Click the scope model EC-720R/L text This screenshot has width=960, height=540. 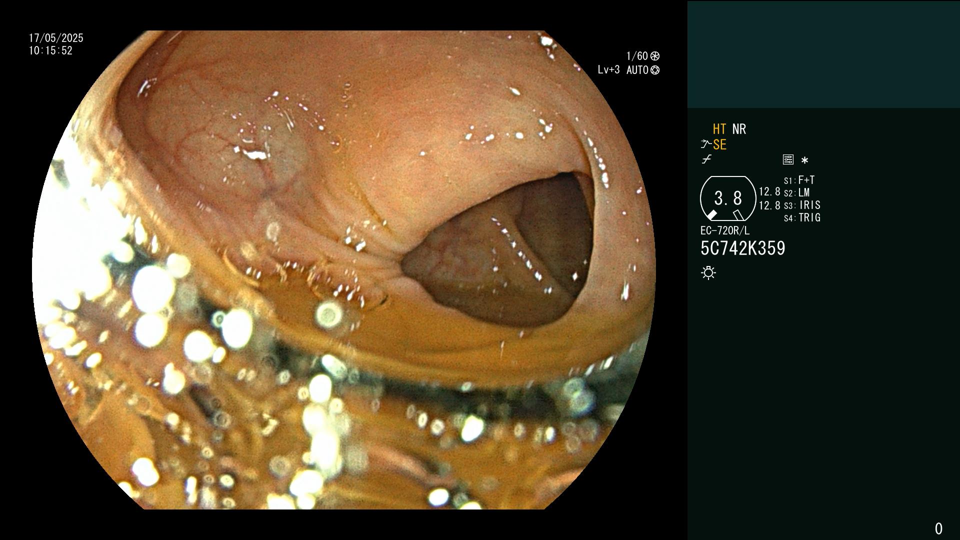pyautogui.click(x=725, y=231)
